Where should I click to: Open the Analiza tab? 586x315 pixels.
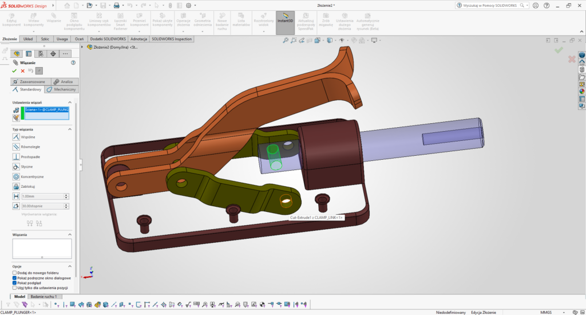tap(65, 81)
